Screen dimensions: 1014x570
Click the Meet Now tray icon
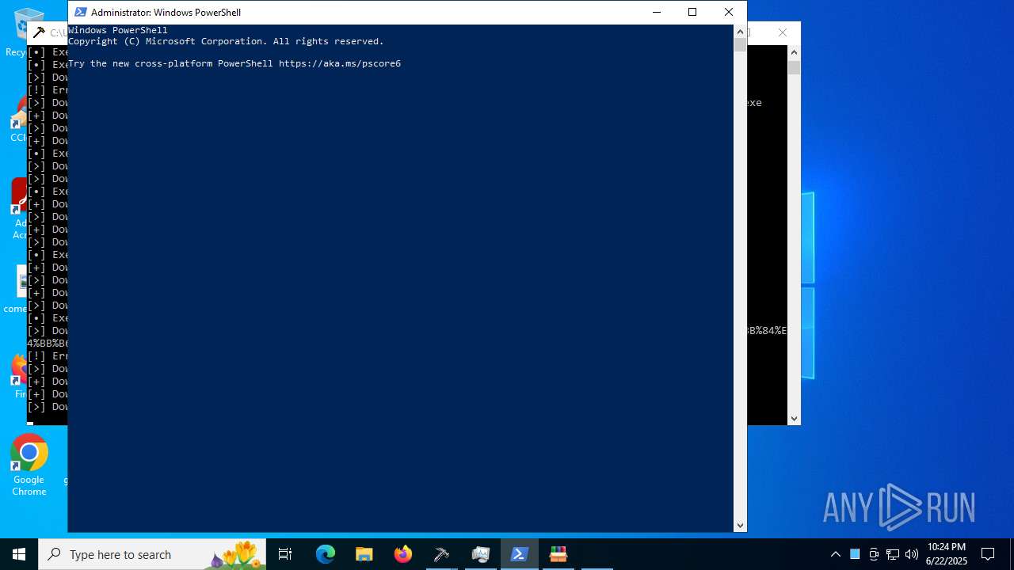click(x=874, y=554)
